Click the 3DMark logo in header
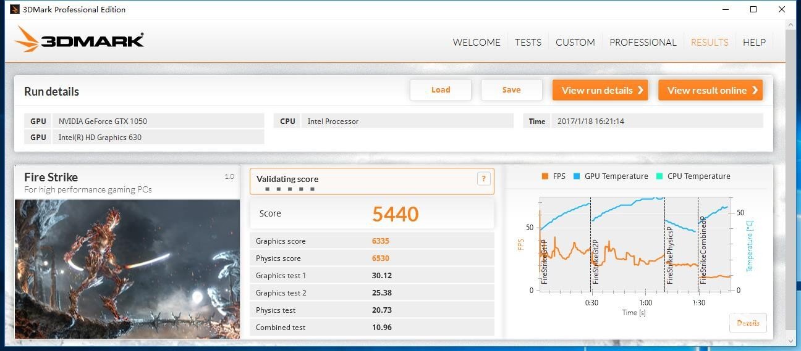801x351 pixels. click(80, 39)
